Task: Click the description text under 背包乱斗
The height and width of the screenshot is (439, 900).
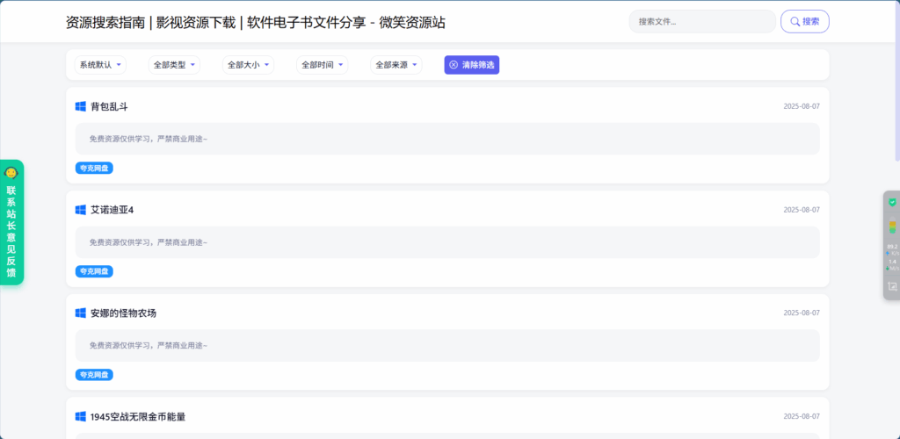Action: point(148,140)
